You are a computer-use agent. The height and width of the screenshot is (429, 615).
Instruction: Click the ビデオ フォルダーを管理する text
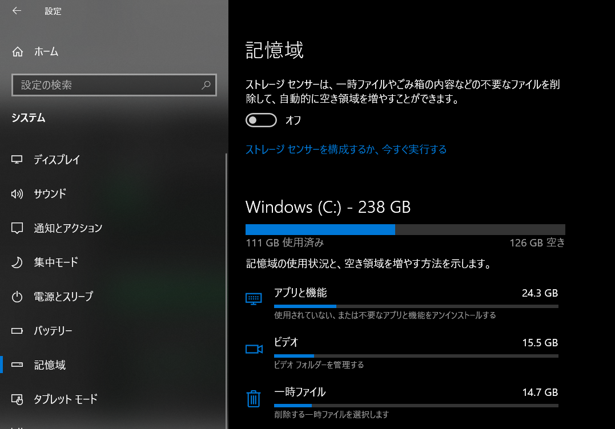pos(319,365)
